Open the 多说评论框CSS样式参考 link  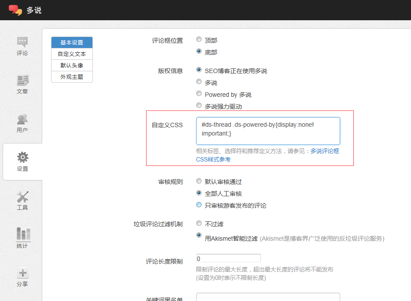coord(268,155)
